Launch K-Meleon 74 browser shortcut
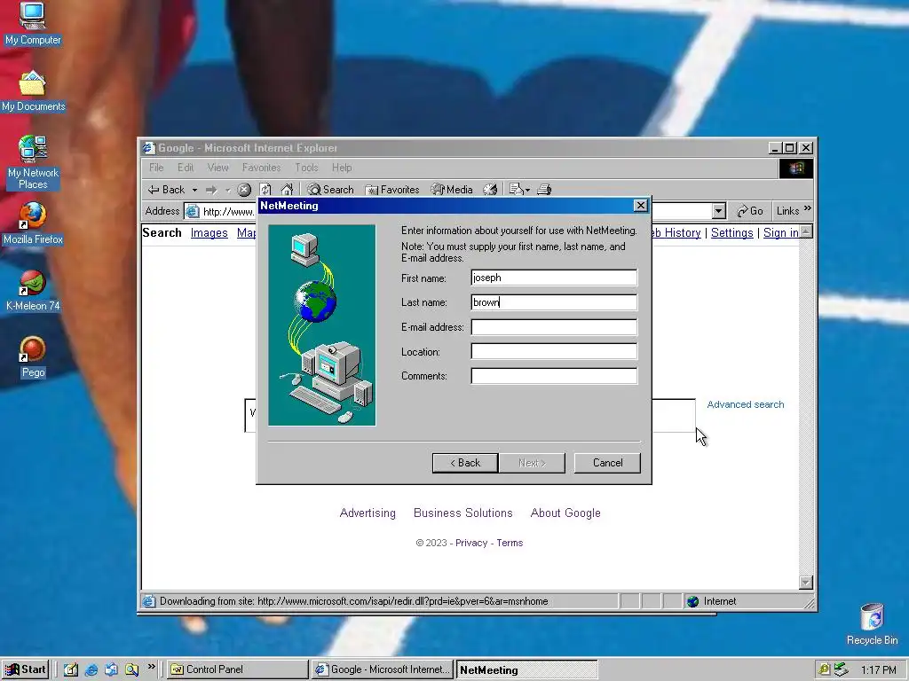 tap(33, 291)
